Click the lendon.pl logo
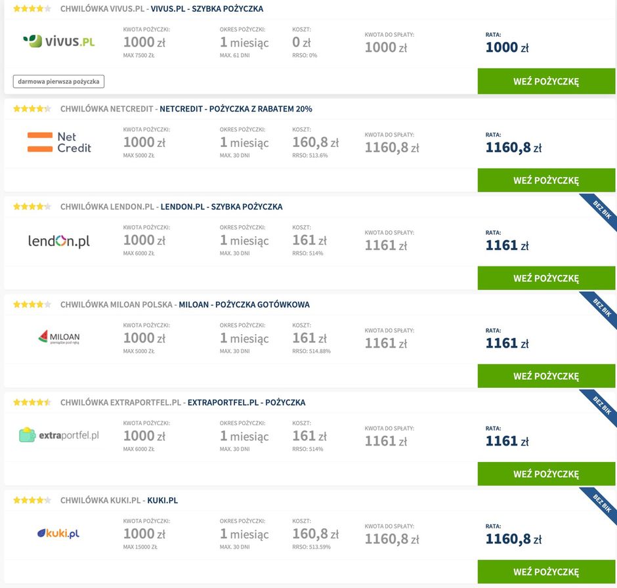Viewport: 617px width, 588px height. pyautogui.click(x=59, y=241)
